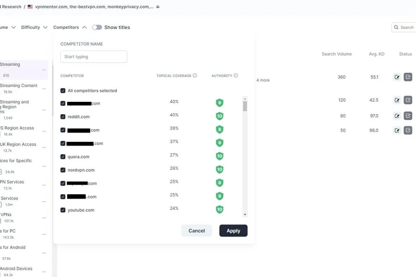Toggle the Show titles switch
Image resolution: width=416 pixels, height=277 pixels.
[x=97, y=28]
